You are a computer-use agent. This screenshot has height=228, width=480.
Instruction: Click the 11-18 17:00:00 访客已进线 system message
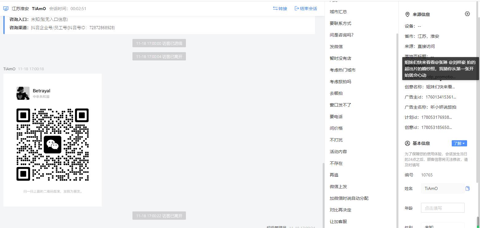pyautogui.click(x=159, y=43)
